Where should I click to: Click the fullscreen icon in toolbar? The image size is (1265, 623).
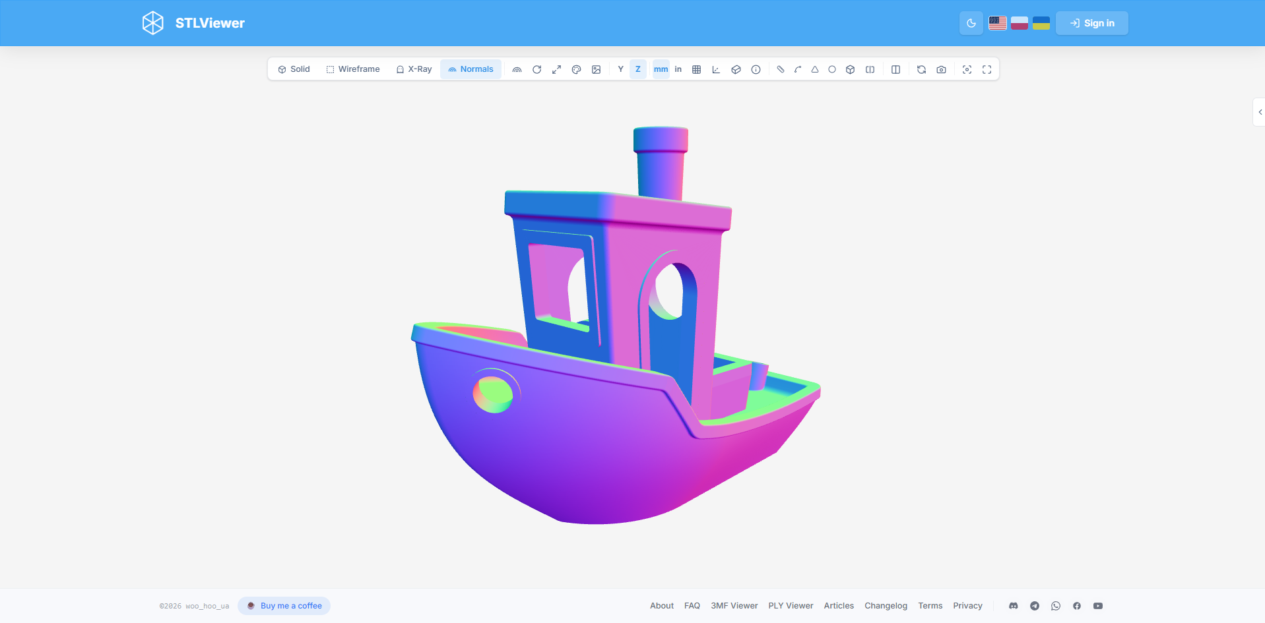[987, 69]
